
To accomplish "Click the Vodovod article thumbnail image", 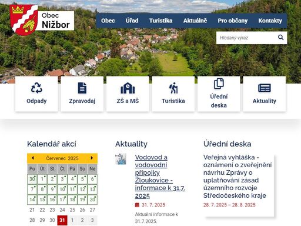I will [121, 159].
